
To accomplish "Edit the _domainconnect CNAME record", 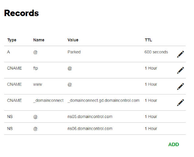I will click(181, 103).
